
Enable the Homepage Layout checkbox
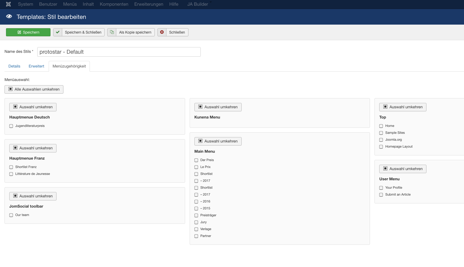click(381, 147)
